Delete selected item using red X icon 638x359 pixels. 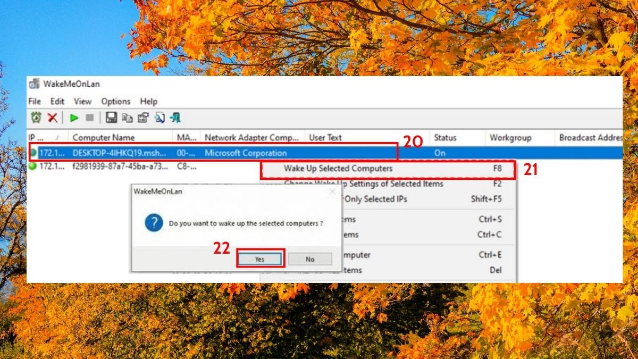[52, 118]
